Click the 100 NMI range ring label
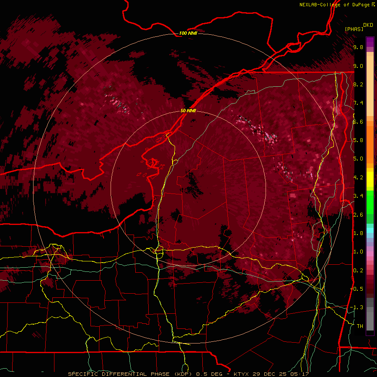Viewport: 377px width, 377px height. 188,33
